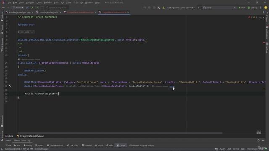Open toolbar more options beside Debug

click(261, 8)
